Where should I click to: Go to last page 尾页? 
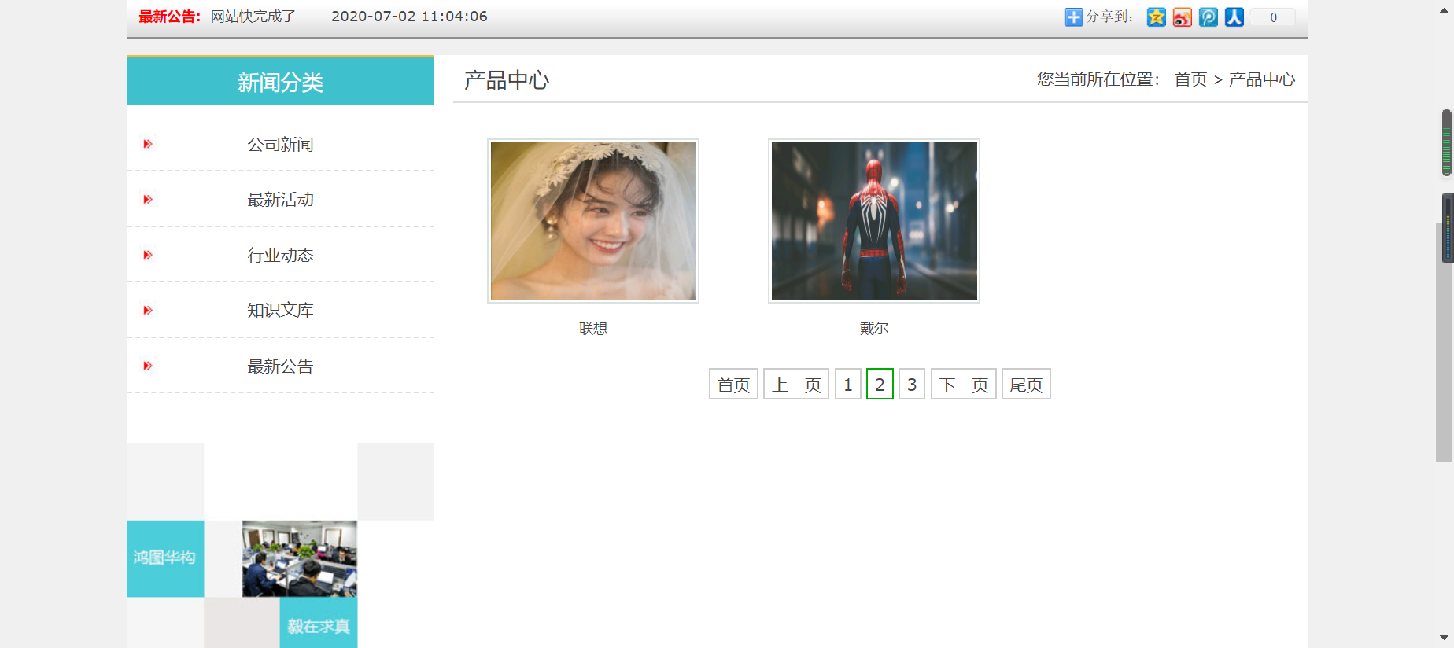tap(1026, 385)
